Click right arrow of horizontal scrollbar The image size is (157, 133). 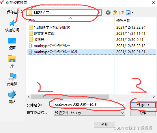154,96
